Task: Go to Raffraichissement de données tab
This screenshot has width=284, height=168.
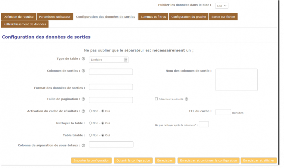Action: 25,24
